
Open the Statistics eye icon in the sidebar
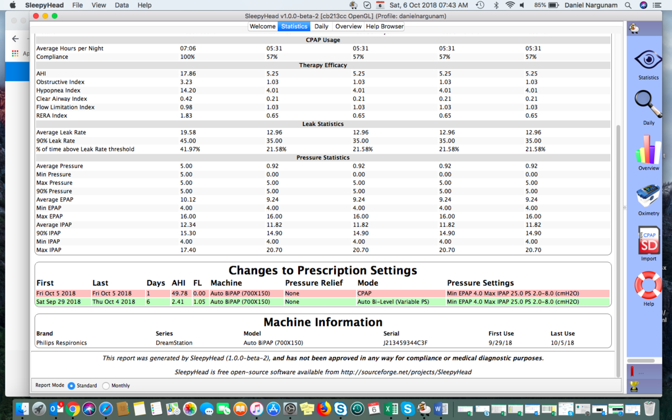pos(648,60)
